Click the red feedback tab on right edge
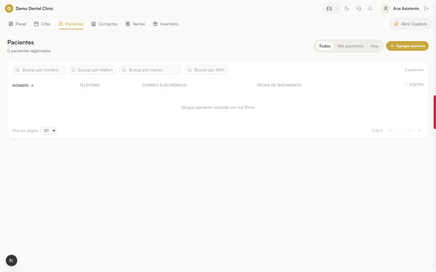Screen dimensions: 436x272 point(434,112)
